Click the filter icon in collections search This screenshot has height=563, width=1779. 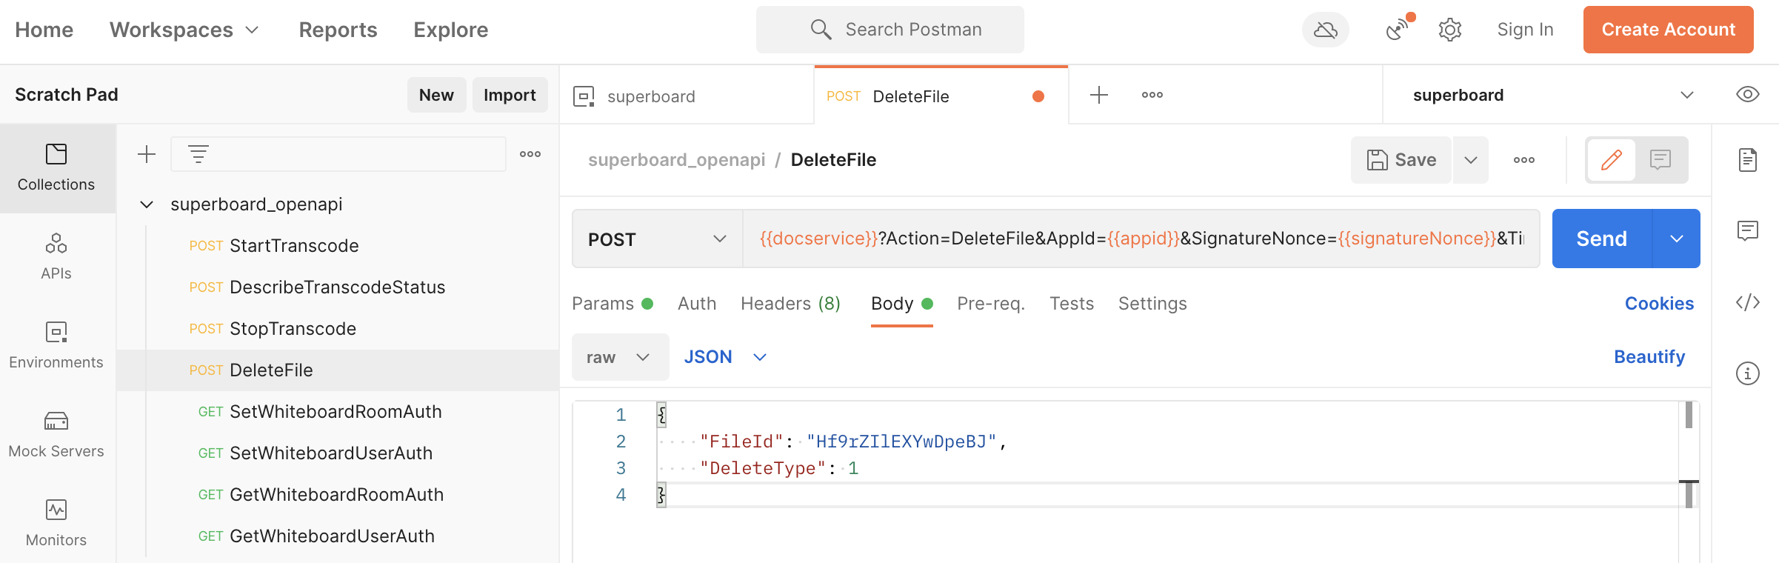point(198,154)
